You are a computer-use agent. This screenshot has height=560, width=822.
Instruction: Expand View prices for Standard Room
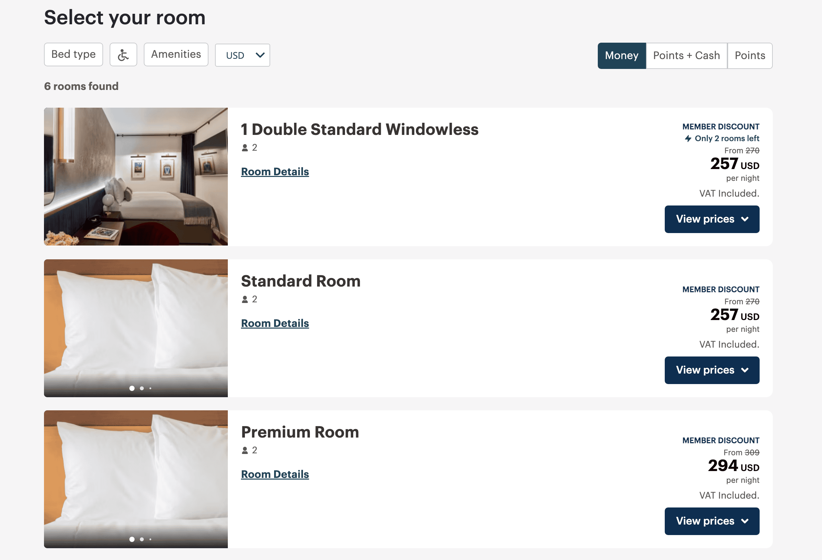coord(712,370)
